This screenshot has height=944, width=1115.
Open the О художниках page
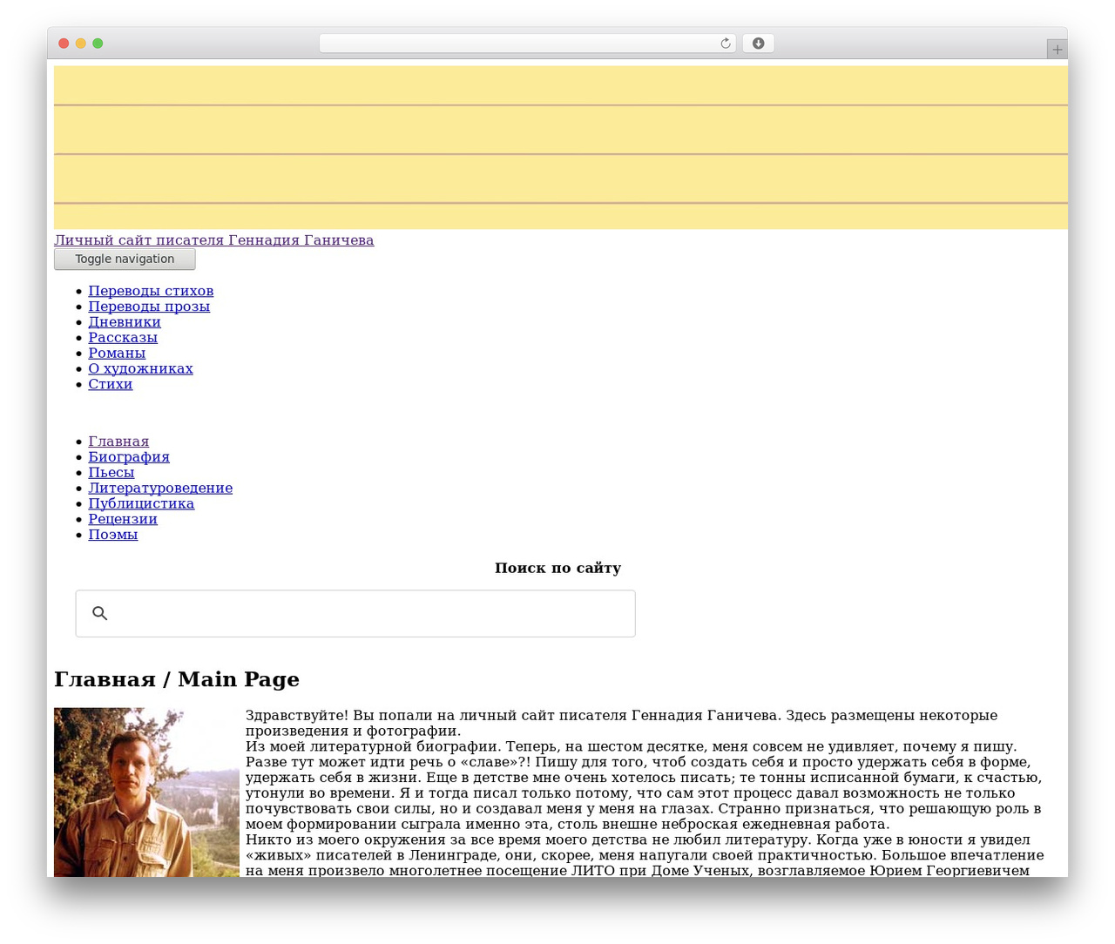click(140, 369)
